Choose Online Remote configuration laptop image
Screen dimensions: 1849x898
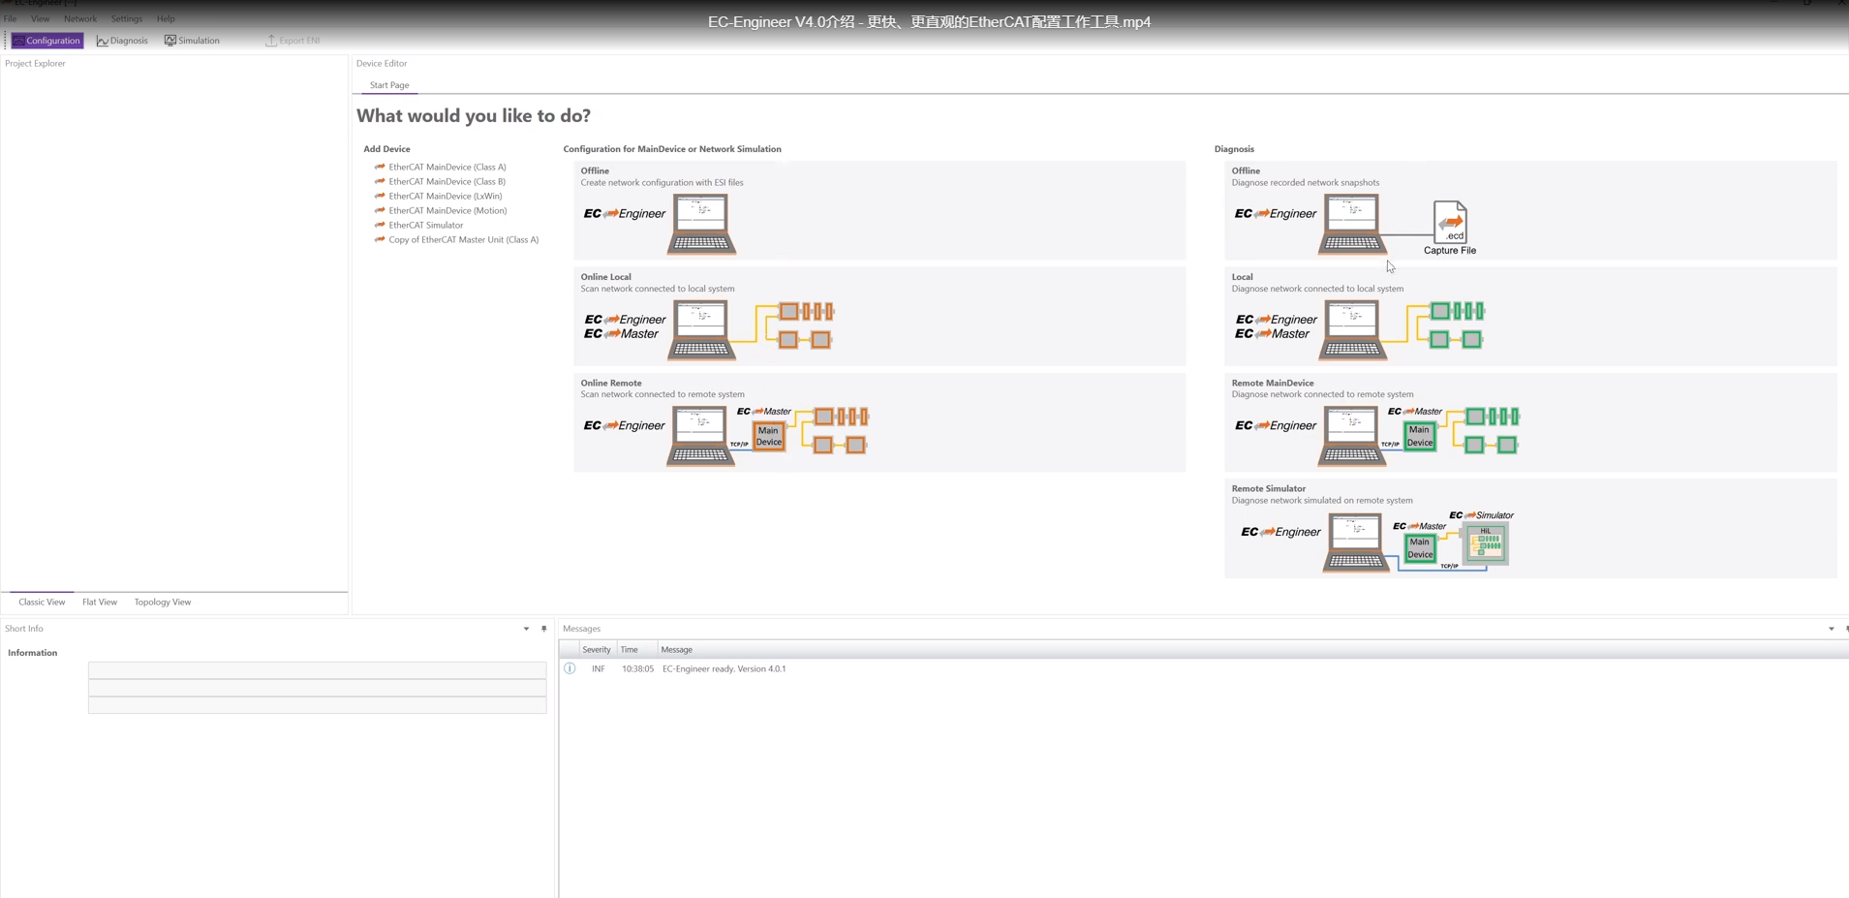tap(700, 437)
